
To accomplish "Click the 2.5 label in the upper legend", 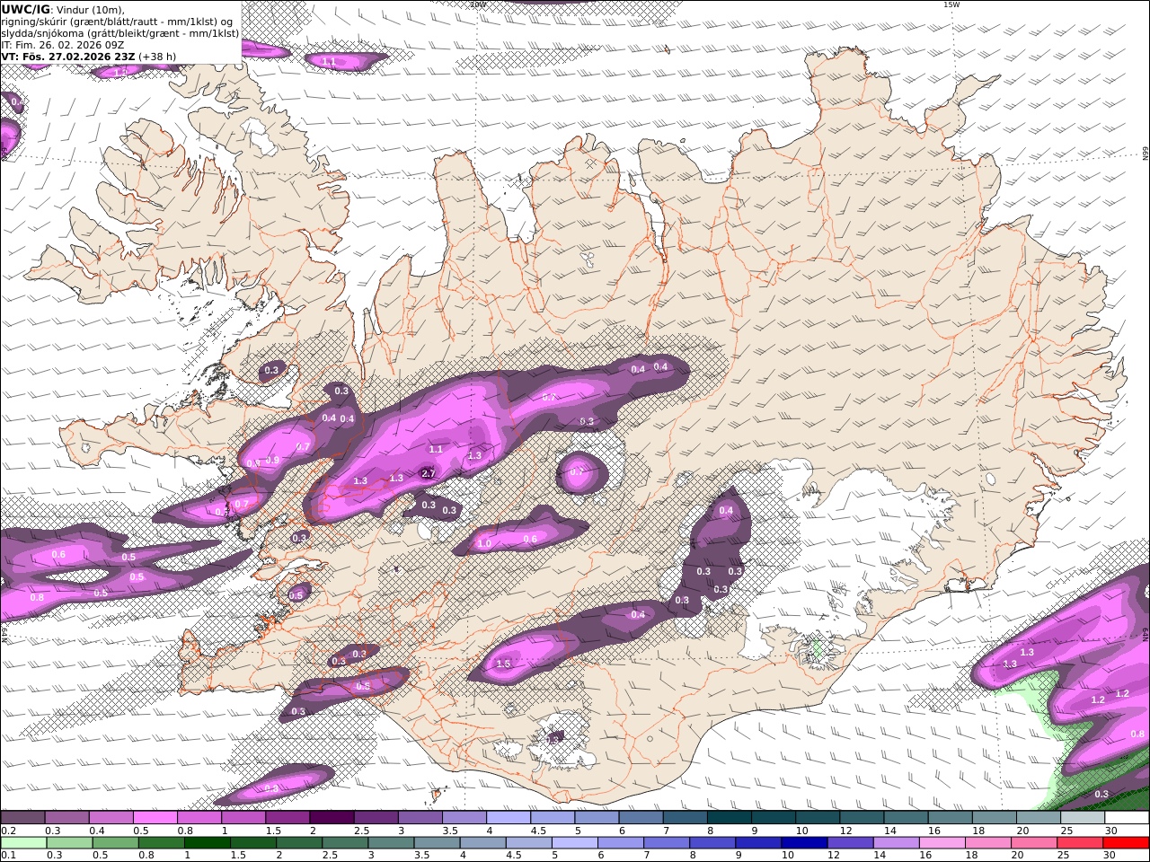I will pyautogui.click(x=361, y=831).
